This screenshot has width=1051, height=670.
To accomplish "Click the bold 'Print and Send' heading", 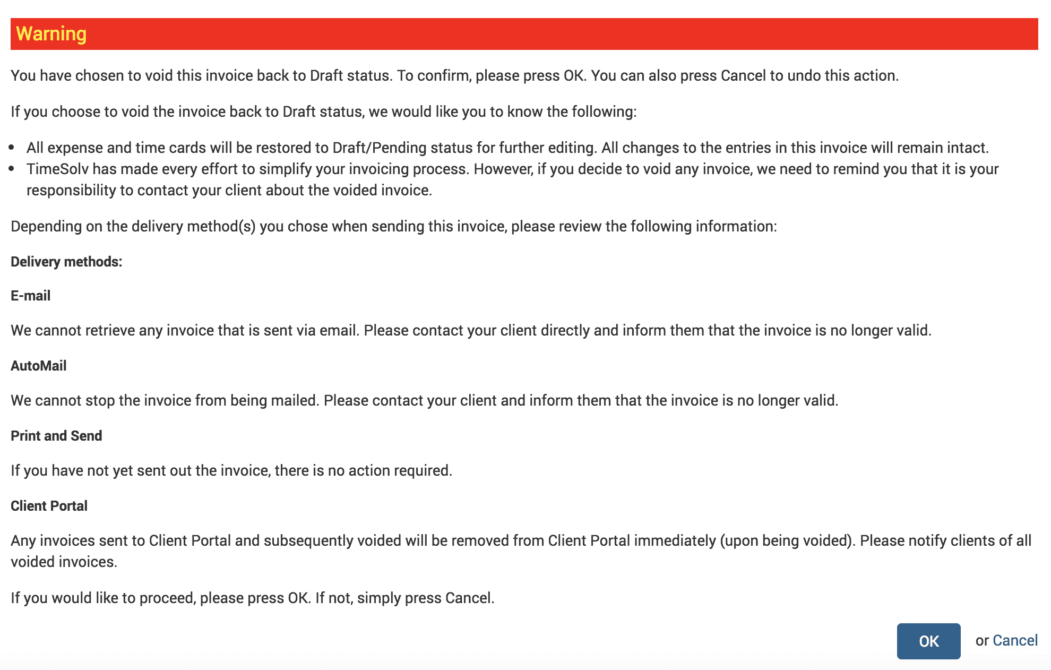I will coord(56,436).
